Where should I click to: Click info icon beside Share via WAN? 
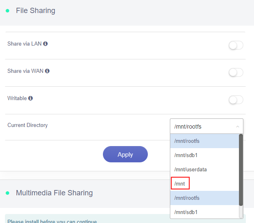click(47, 71)
